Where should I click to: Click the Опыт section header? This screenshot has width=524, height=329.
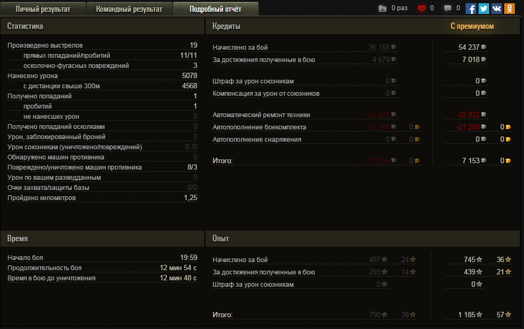click(221, 239)
